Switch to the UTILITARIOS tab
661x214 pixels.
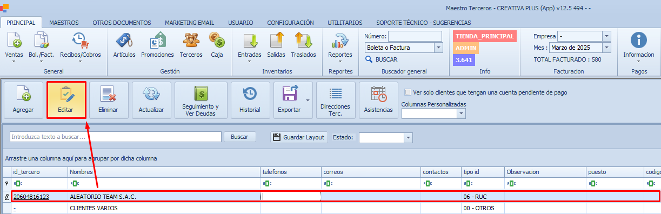345,23
